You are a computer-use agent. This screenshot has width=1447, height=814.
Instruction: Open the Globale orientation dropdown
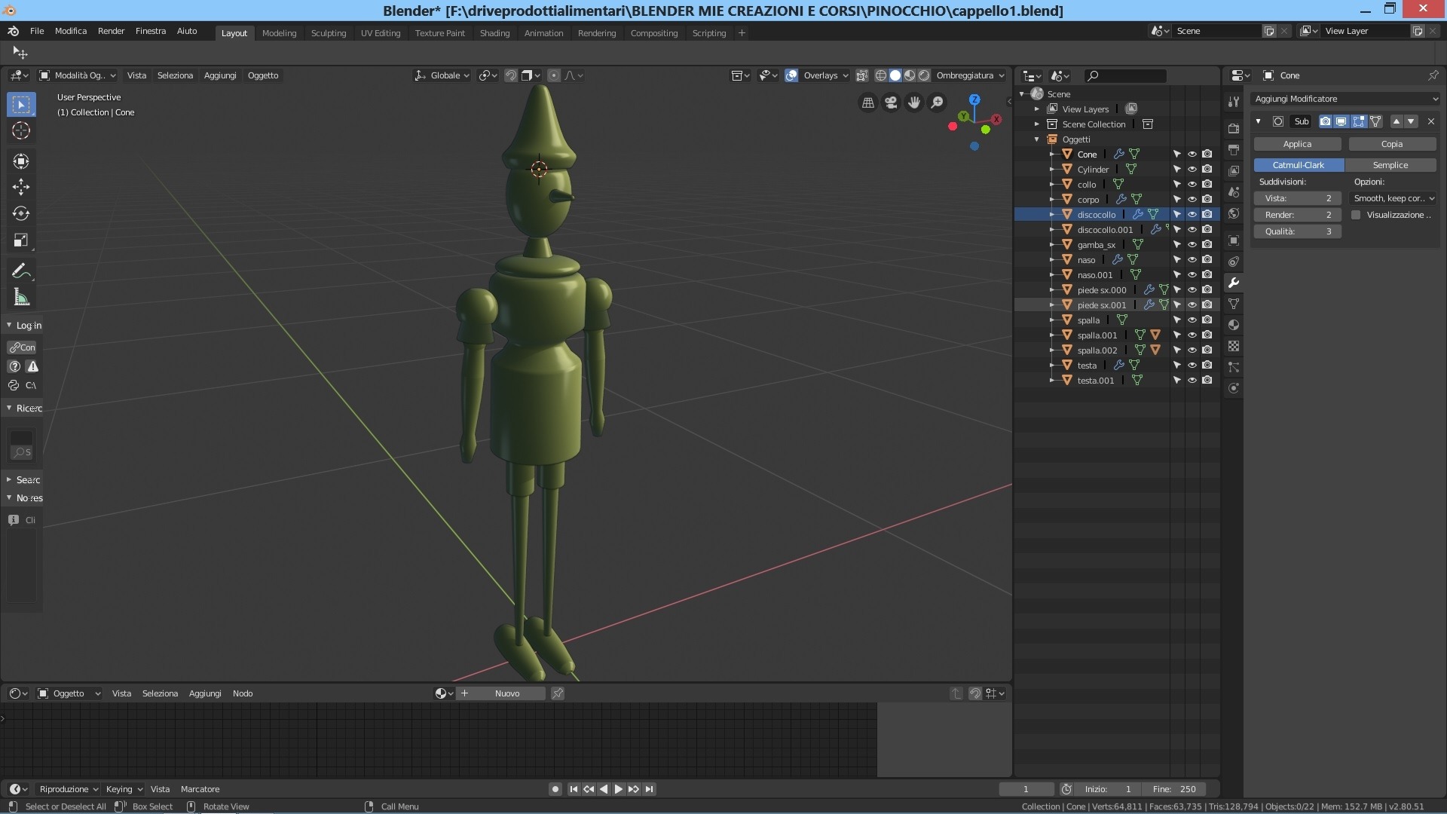point(442,75)
